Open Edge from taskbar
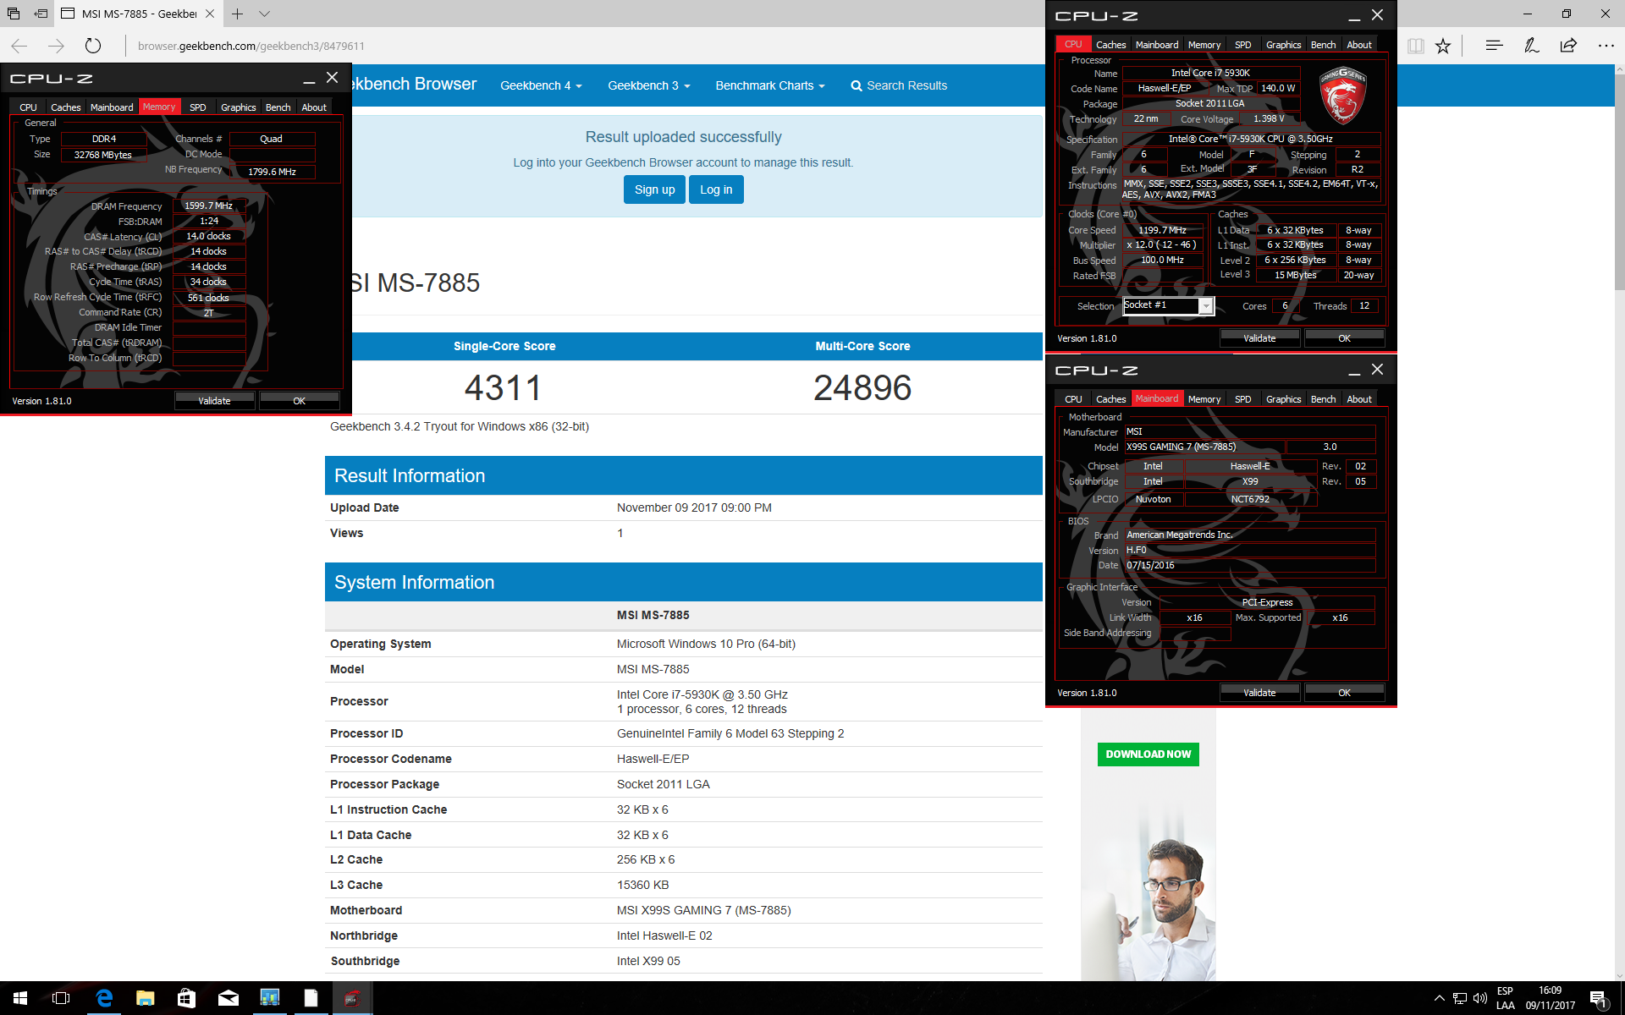This screenshot has height=1015, width=1625. click(x=104, y=998)
